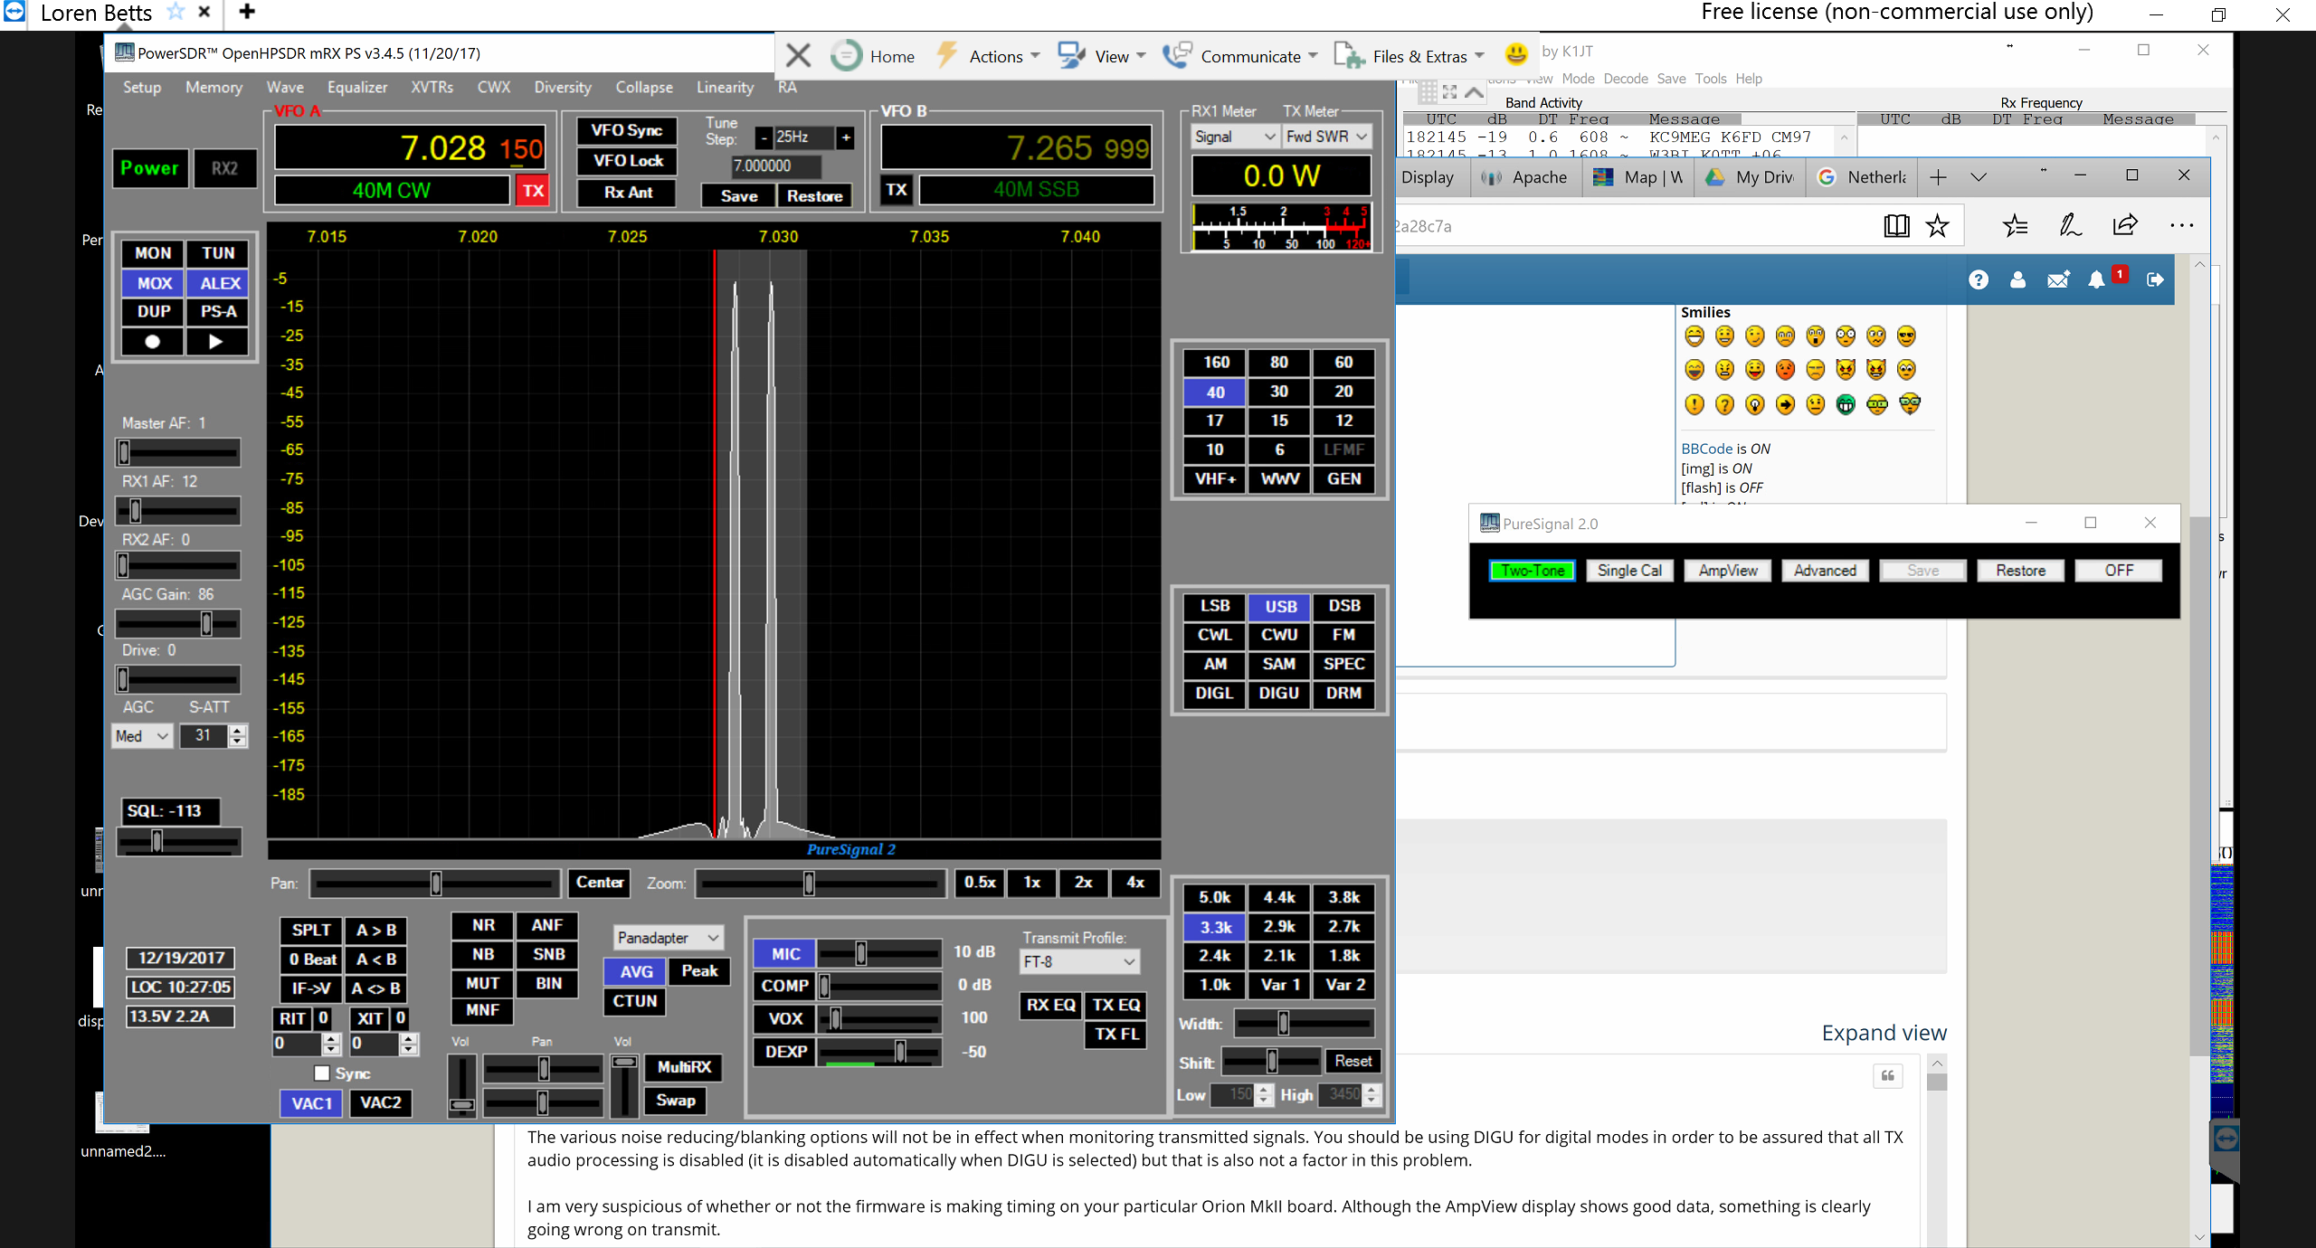Open the AGC Med dropdown

tap(142, 736)
